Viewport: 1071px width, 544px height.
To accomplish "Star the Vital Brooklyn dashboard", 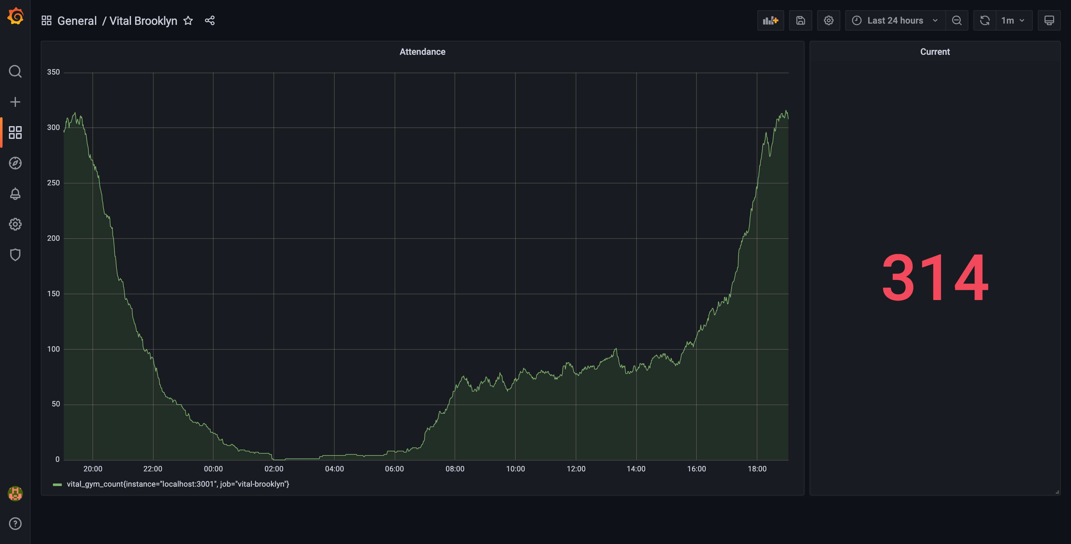I will (188, 20).
